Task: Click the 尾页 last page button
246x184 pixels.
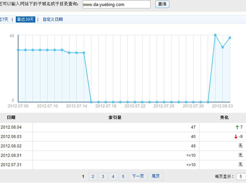Action: tap(156, 176)
